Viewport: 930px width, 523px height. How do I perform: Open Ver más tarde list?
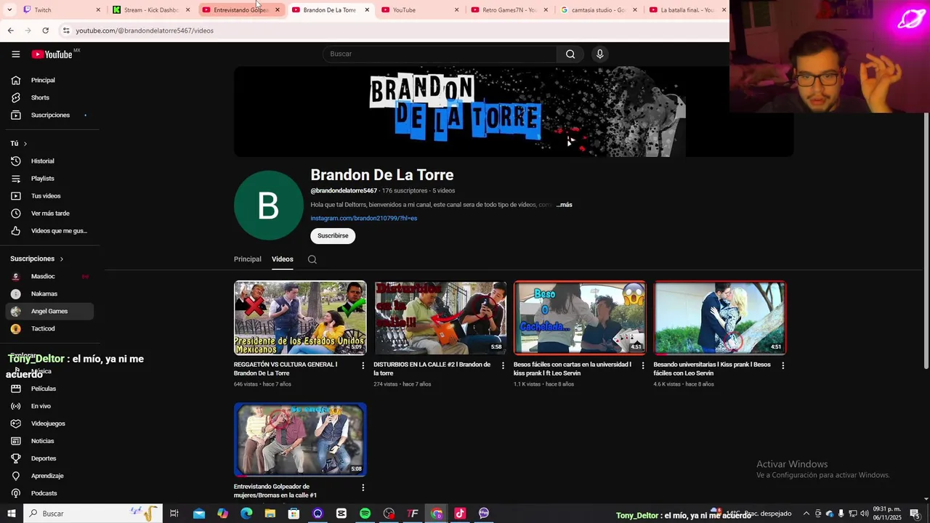[49, 214]
